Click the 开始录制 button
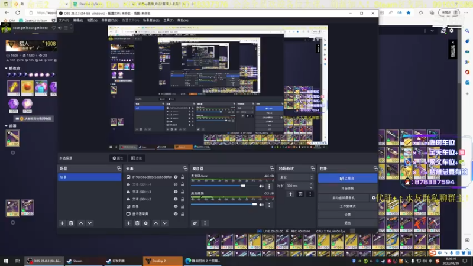The width and height of the screenshot is (473, 266). point(348,189)
